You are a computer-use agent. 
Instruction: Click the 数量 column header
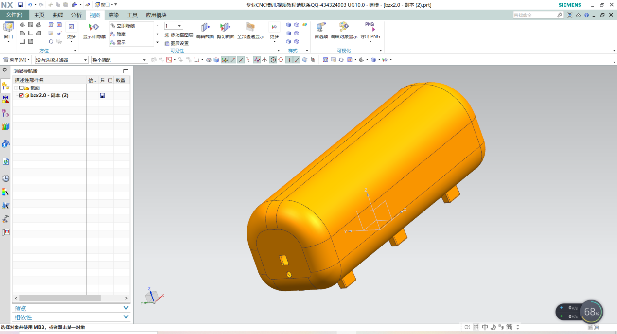coord(122,80)
